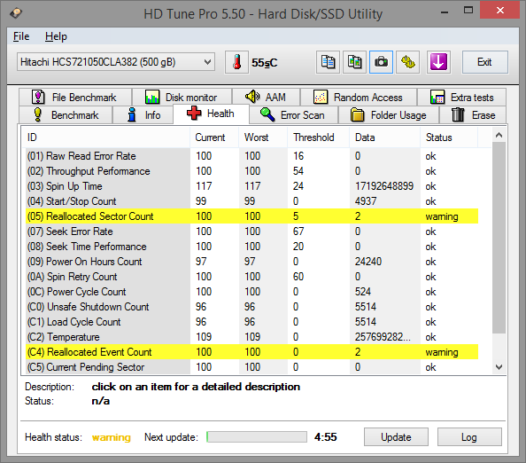The width and height of the screenshot is (526, 463).
Task: Click the Update button
Action: (x=396, y=436)
